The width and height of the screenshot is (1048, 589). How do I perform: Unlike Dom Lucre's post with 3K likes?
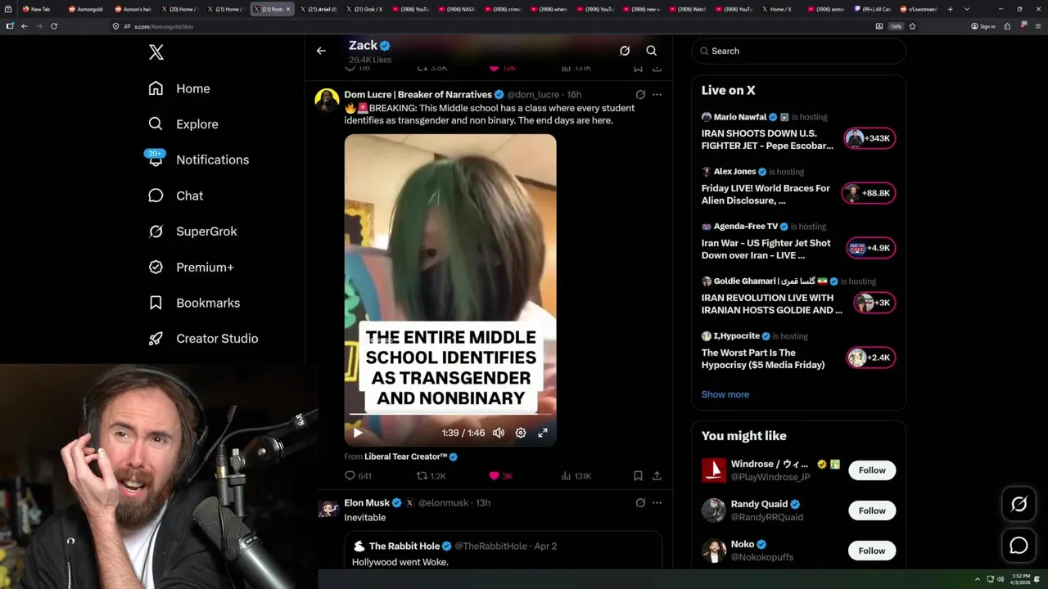click(500, 476)
